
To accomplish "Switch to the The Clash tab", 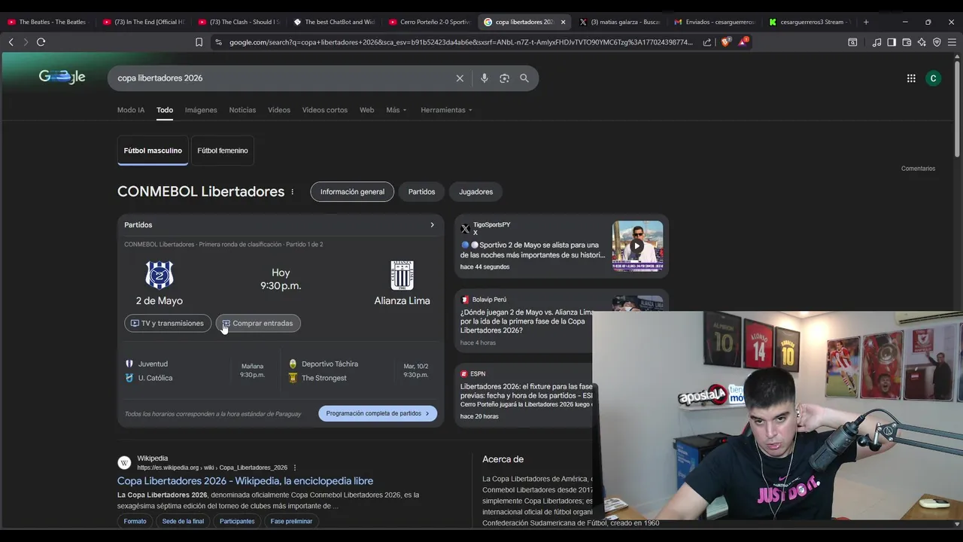I will tap(238, 22).
